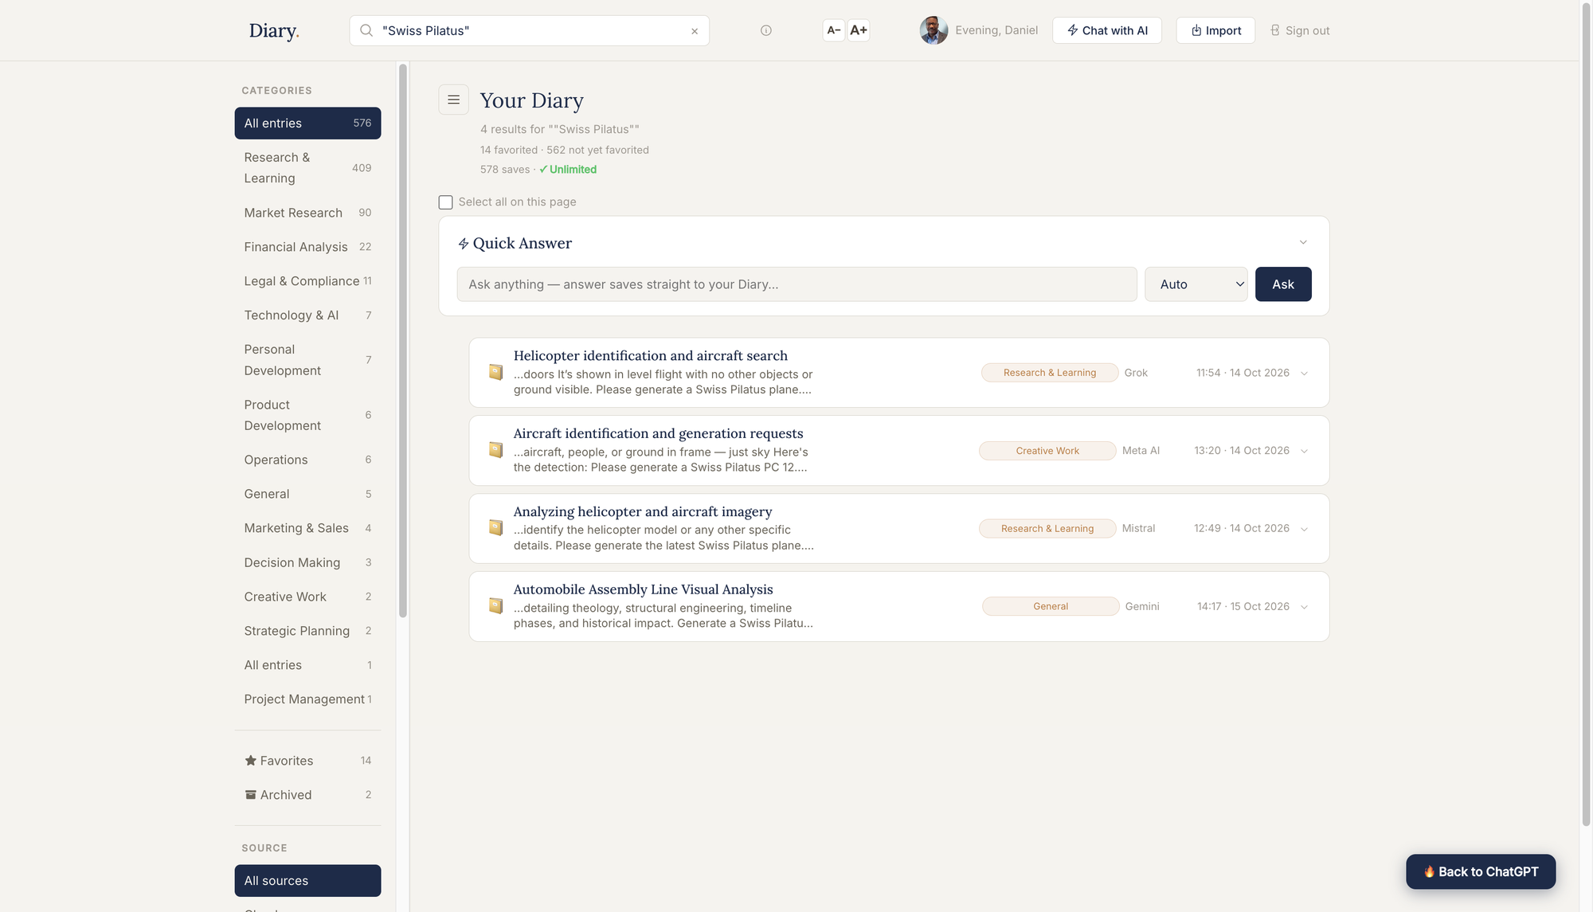Viewport: 1593px width, 912px height.
Task: Select the Research & Learning category
Action: point(307,168)
